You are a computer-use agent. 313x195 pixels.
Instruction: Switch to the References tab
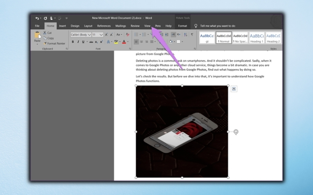click(104, 26)
